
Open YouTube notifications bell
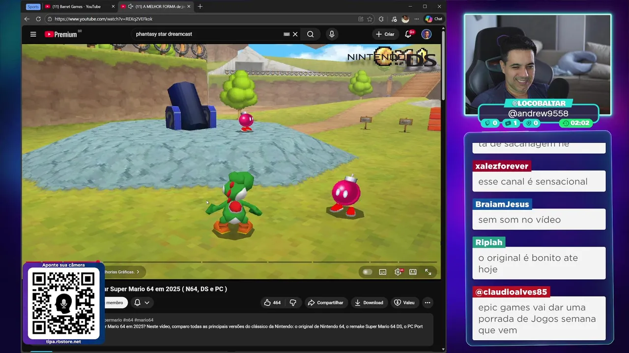pos(408,34)
